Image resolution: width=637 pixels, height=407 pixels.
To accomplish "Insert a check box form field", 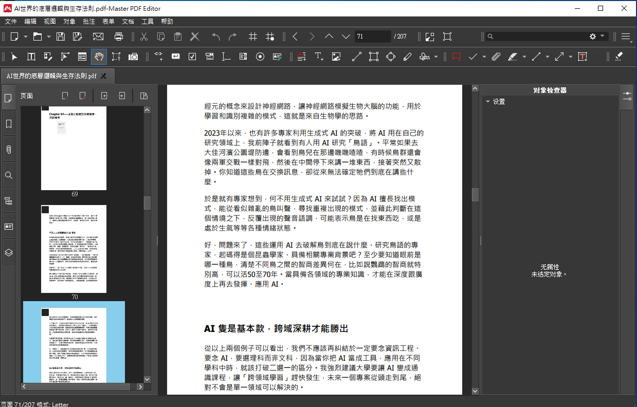I will coord(192,57).
